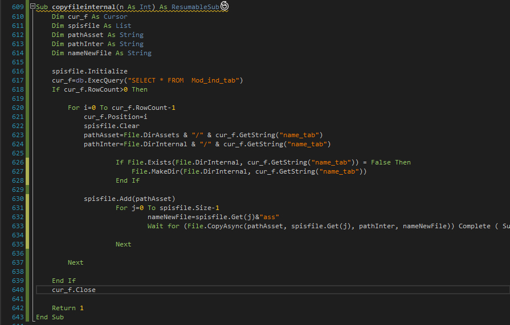Viewport: 510px width, 325px height.
Task: Click on 'Dim cur_f As Cursor' line
Action: (89, 17)
